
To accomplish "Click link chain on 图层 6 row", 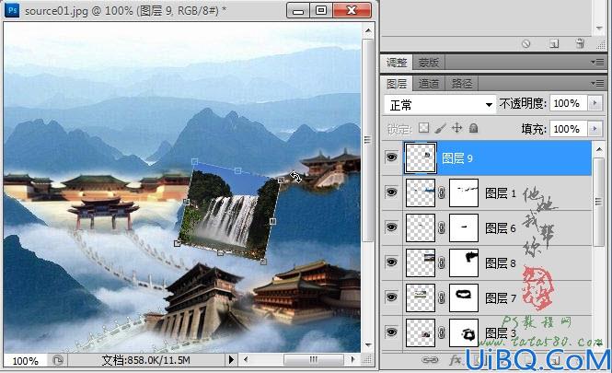I will click(442, 227).
